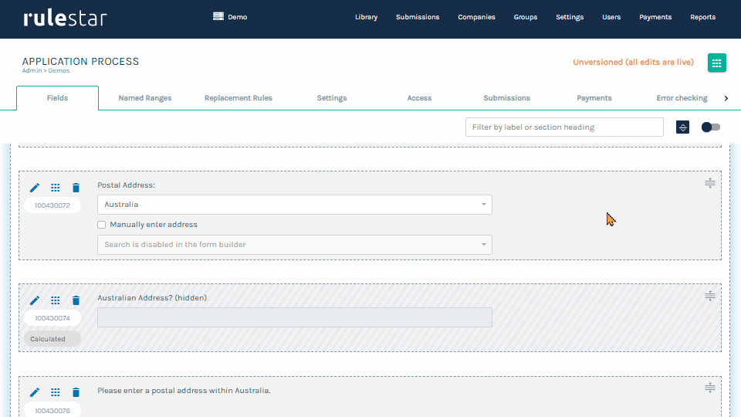Image resolution: width=741 pixels, height=417 pixels.
Task: Open the Access tab
Action: coord(419,98)
